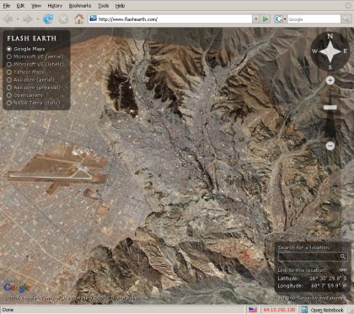Image resolution: width=354 pixels, height=314 pixels.
Task: Open the Edit menu
Action: click(20, 6)
